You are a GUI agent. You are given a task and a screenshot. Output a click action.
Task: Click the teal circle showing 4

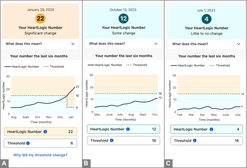pos(206,19)
